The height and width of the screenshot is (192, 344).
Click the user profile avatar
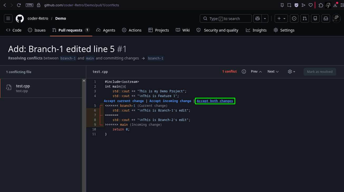point(336,18)
